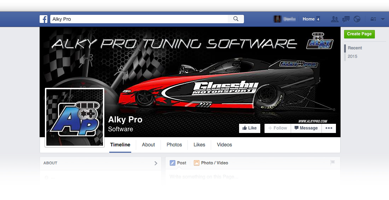Image resolution: width=389 pixels, height=200 pixels.
Task: Open the Alky Pro profile picture
Action: (x=75, y=117)
